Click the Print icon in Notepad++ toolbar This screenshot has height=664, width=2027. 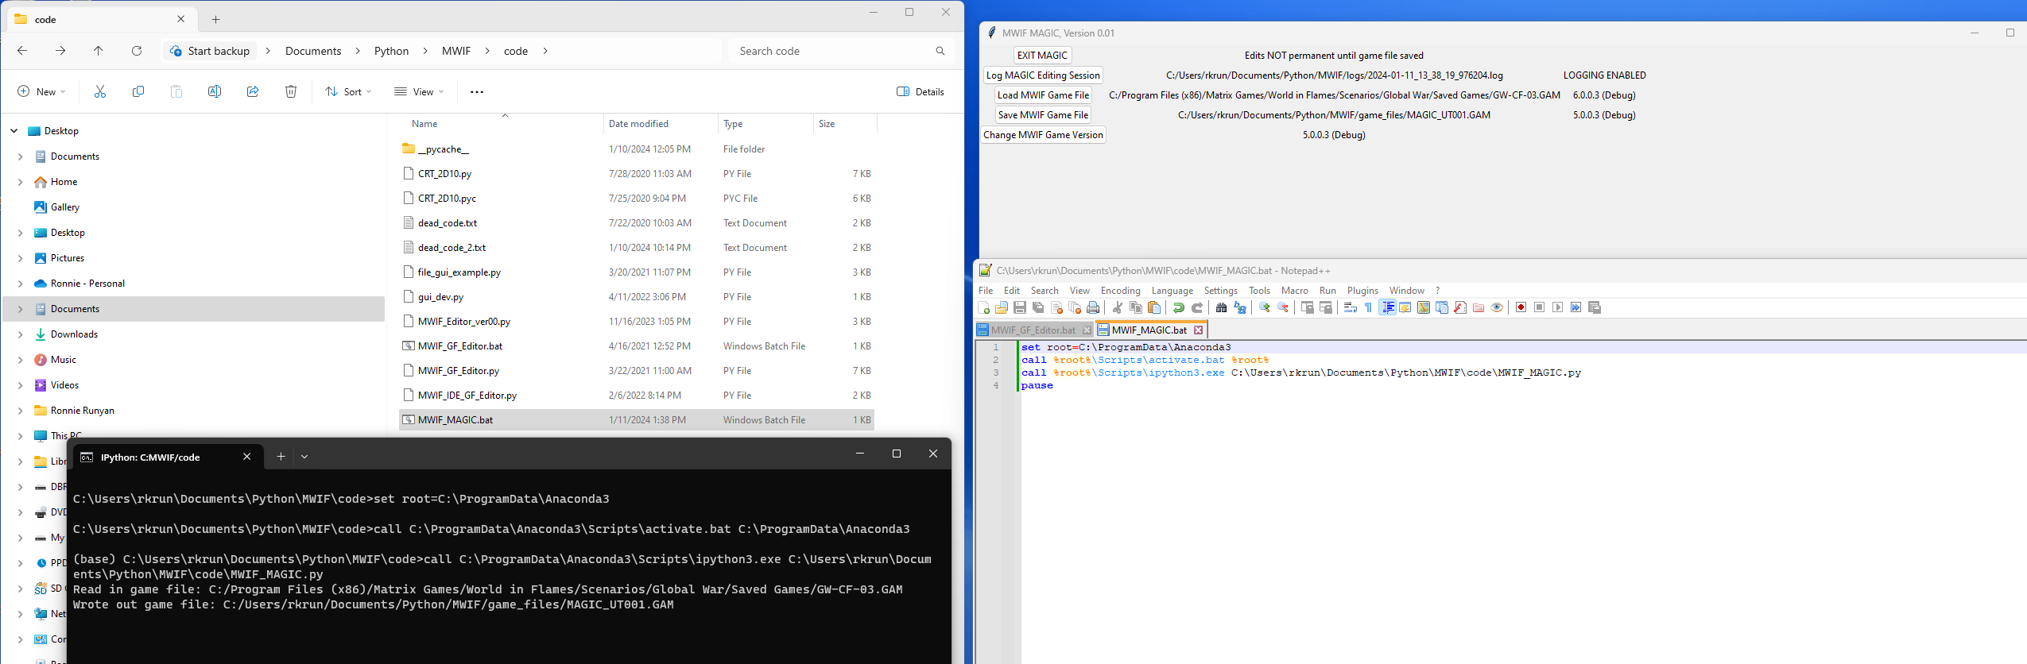pos(1093,307)
